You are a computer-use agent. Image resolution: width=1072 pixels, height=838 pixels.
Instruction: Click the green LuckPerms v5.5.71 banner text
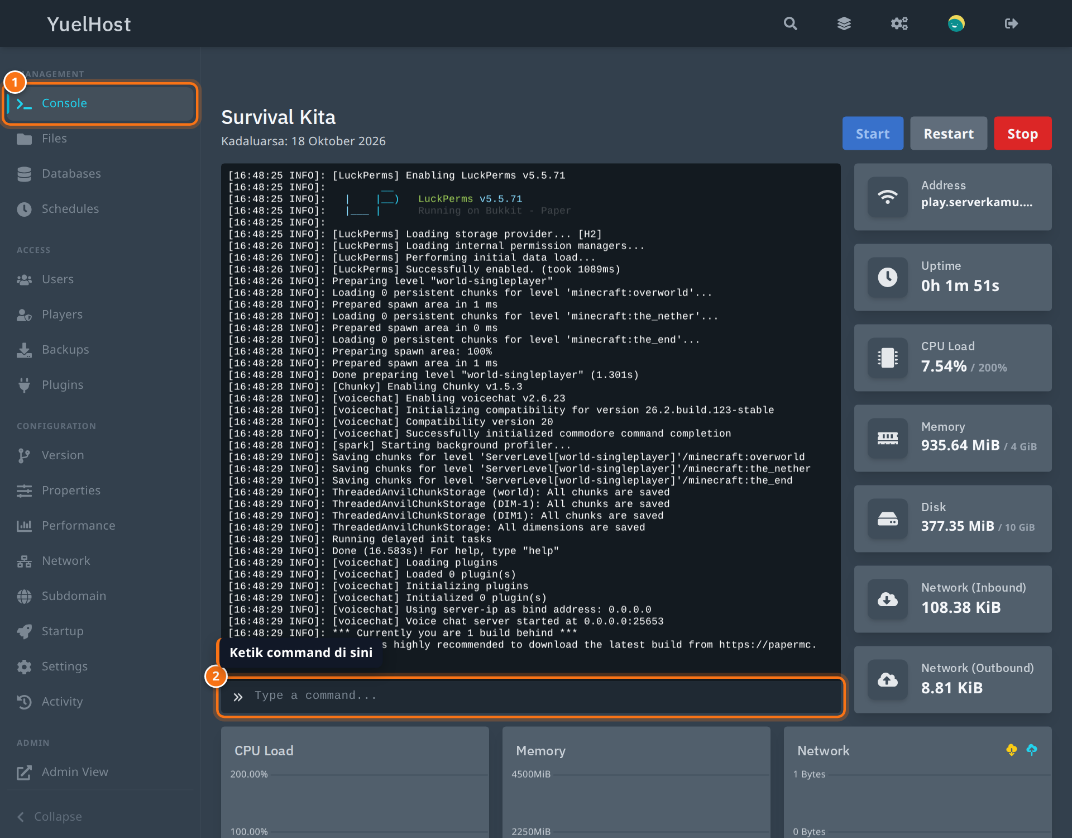click(x=470, y=199)
